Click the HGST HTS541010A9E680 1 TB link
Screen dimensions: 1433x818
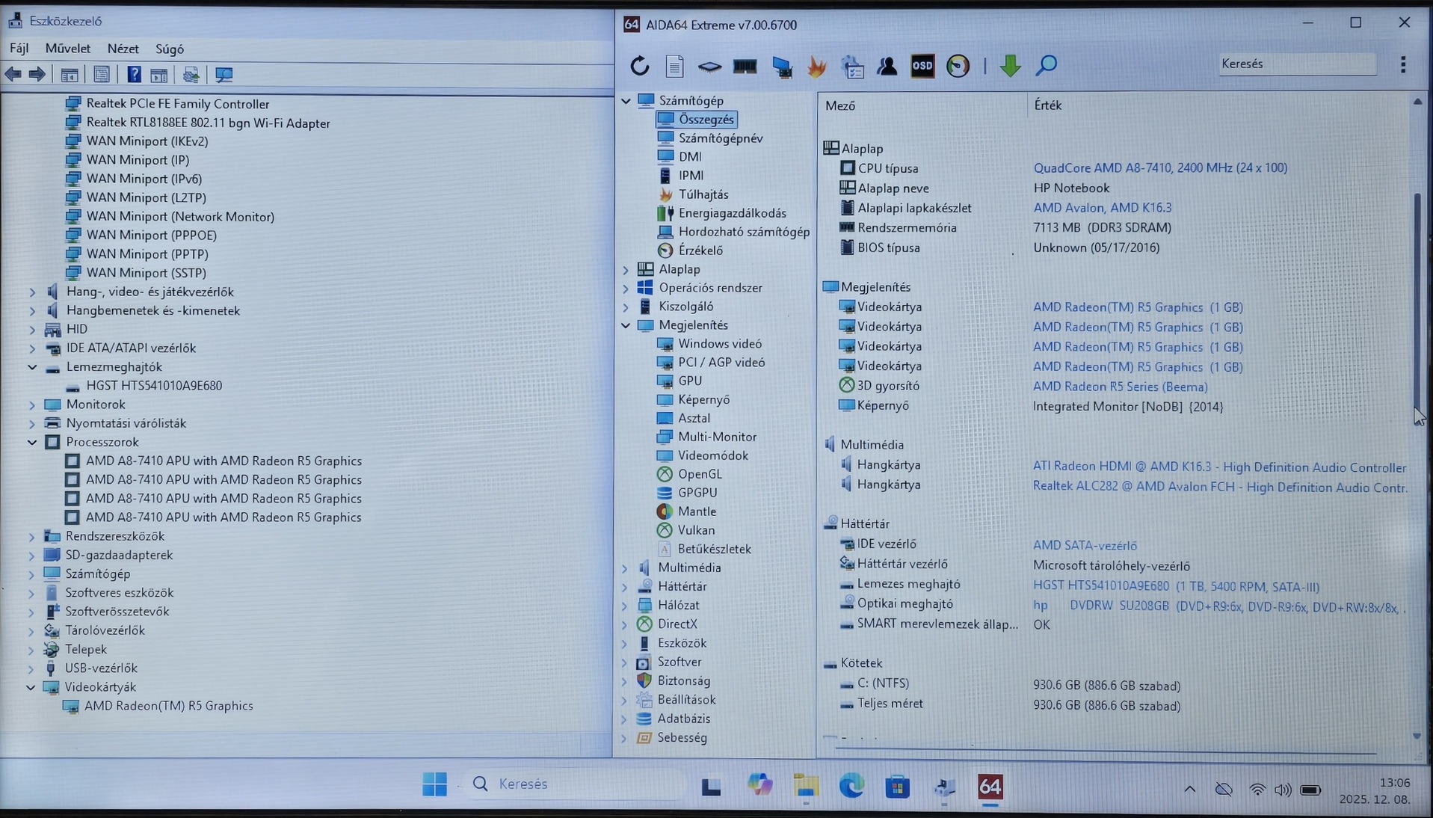pyautogui.click(x=1176, y=586)
